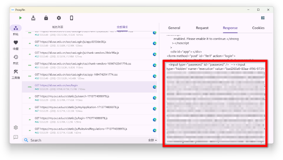Click Edge icon on search-1713774009978.js row
Screen dimensions: 283x160
(154, 98)
